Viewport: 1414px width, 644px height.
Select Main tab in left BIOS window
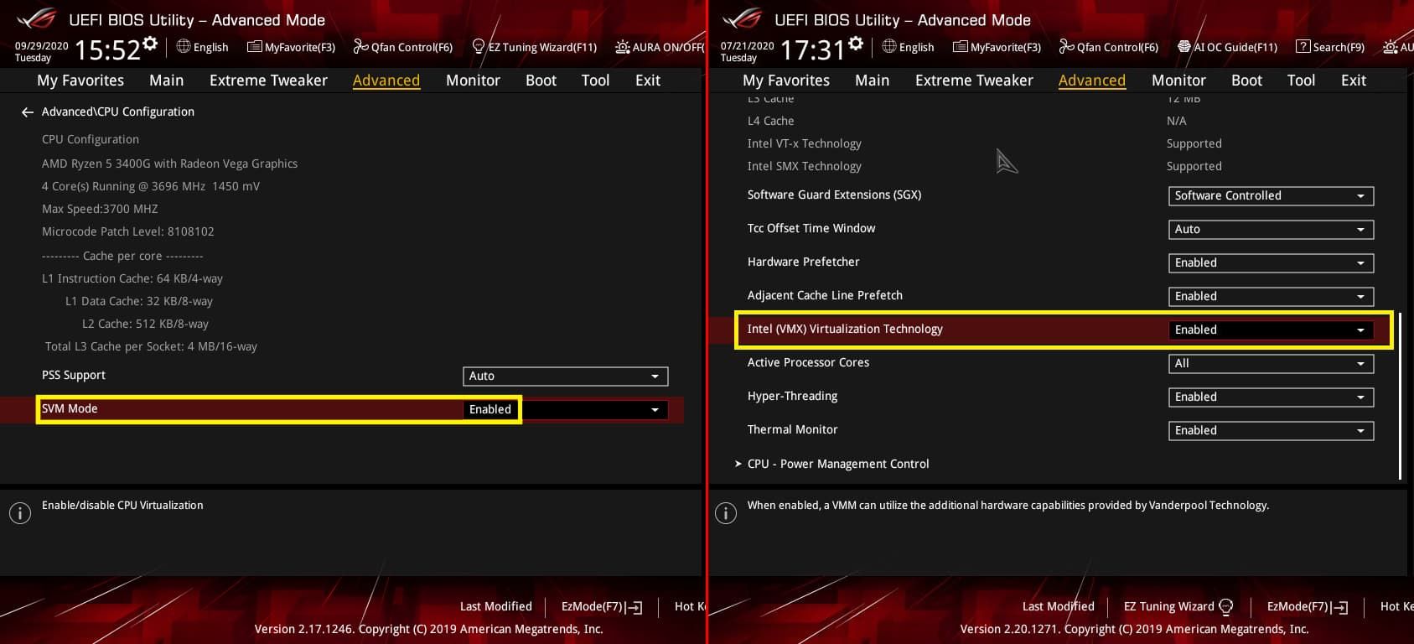(166, 80)
